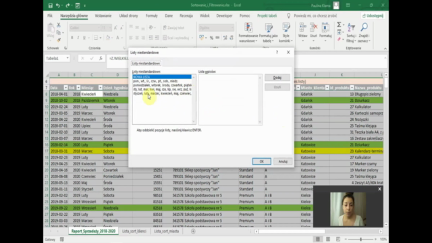The width and height of the screenshot is (432, 243).
Task: Save the workbook from quick access toolbar
Action: pos(51,5)
